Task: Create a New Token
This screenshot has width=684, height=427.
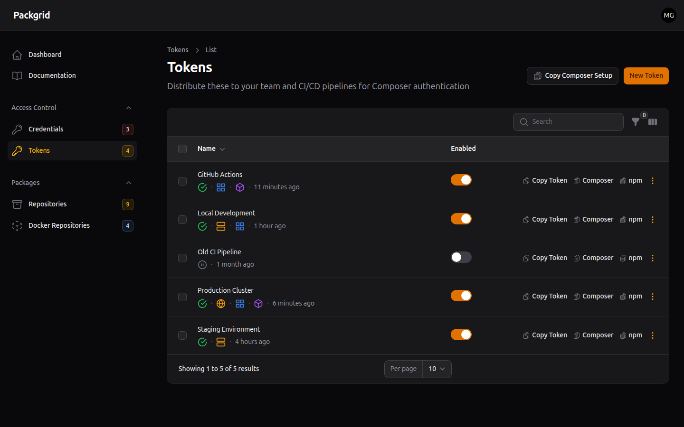Action: pos(646,75)
